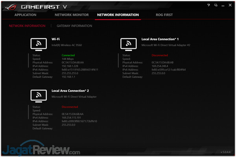Select the NETWORK INFORMATION main tab
The height and width of the screenshot is (157, 236).
[118, 15]
